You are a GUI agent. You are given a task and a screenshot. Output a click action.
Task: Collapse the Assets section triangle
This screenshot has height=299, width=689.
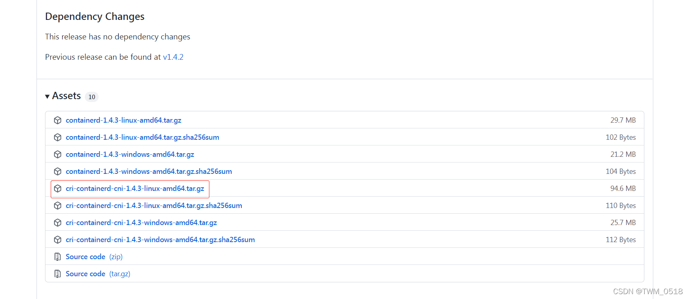pos(47,96)
